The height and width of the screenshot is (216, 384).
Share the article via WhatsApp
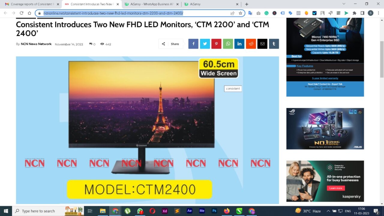pyautogui.click(x=228, y=44)
